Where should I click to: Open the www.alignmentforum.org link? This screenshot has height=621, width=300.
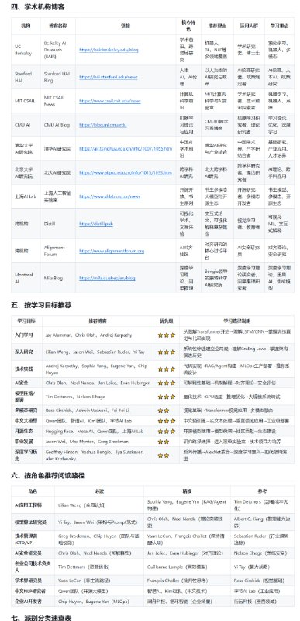[x=112, y=251]
